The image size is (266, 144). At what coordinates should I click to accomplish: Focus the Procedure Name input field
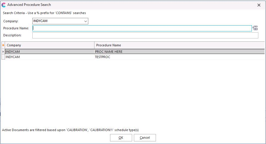142,28
